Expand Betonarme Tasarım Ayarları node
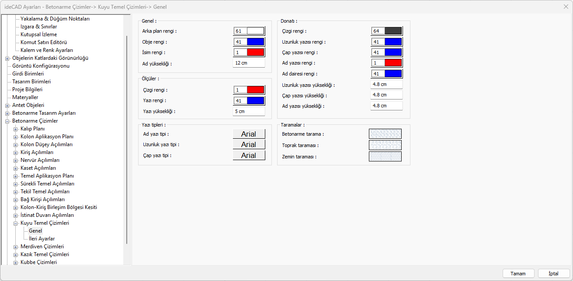 pyautogui.click(x=7, y=113)
